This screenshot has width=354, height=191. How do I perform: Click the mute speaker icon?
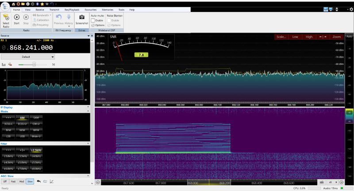pos(10,64)
